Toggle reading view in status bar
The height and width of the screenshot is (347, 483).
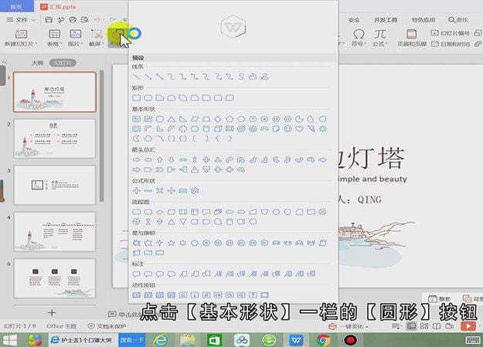(x=437, y=326)
